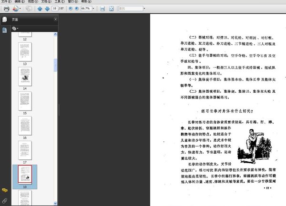Print the document using the printer icon

pos(6,9)
